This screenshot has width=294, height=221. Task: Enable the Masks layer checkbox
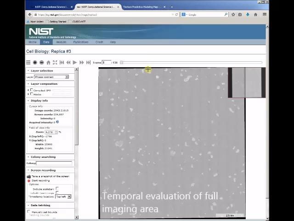32,94
